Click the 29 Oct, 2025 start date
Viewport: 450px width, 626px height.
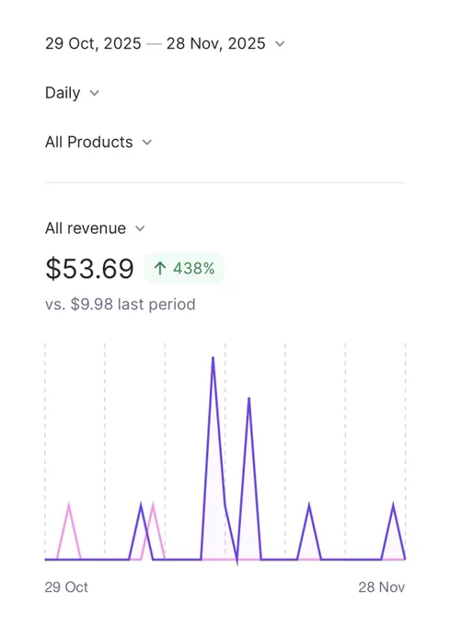click(93, 43)
